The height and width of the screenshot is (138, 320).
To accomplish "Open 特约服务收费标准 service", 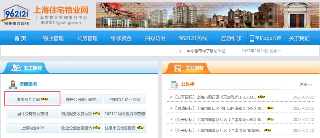I will pyautogui.click(x=81, y=113).
